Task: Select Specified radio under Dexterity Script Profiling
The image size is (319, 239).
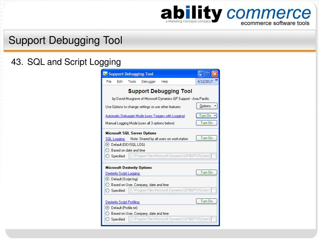Action: (x=107, y=219)
